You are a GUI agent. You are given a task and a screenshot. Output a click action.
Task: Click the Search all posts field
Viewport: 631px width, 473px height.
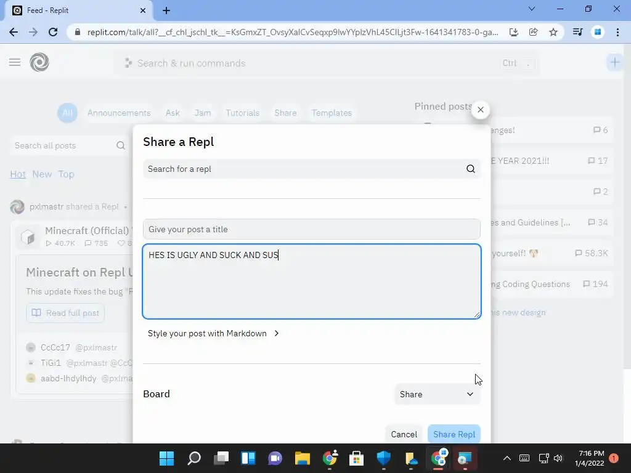pyautogui.click(x=69, y=145)
